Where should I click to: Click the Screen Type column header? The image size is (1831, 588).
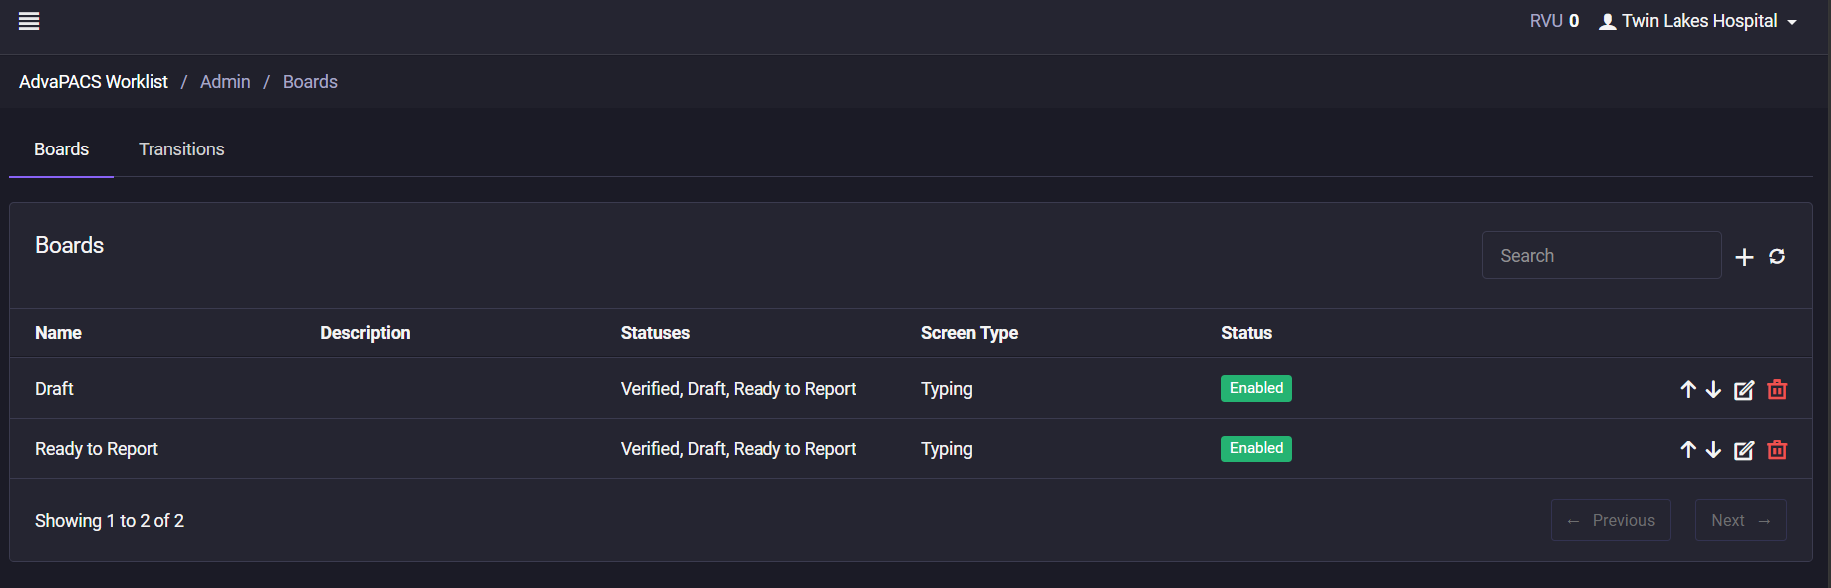[969, 333]
